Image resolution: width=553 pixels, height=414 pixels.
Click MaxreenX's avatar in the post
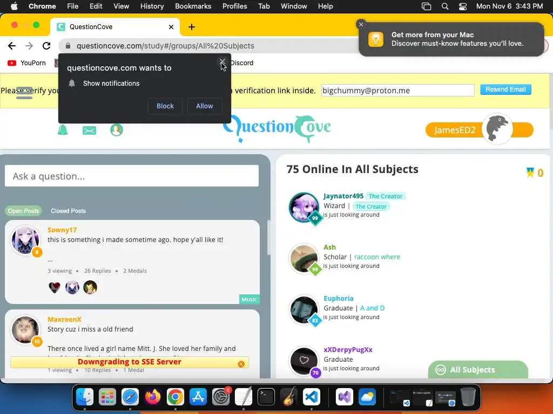[25, 330]
